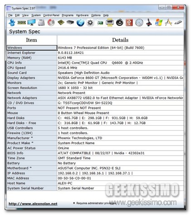Image resolution: width=191 pixels, height=215 pixels.
Task: Open the Control Panel menu
Action: pos(51,15)
